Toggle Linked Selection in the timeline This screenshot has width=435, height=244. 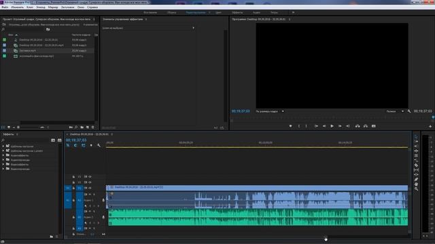[83, 145]
